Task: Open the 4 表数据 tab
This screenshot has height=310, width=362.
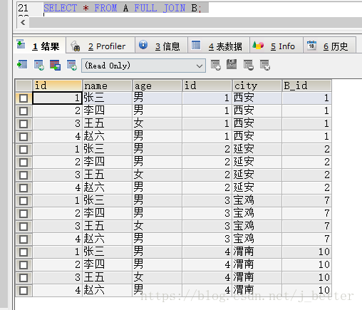Action: click(219, 46)
